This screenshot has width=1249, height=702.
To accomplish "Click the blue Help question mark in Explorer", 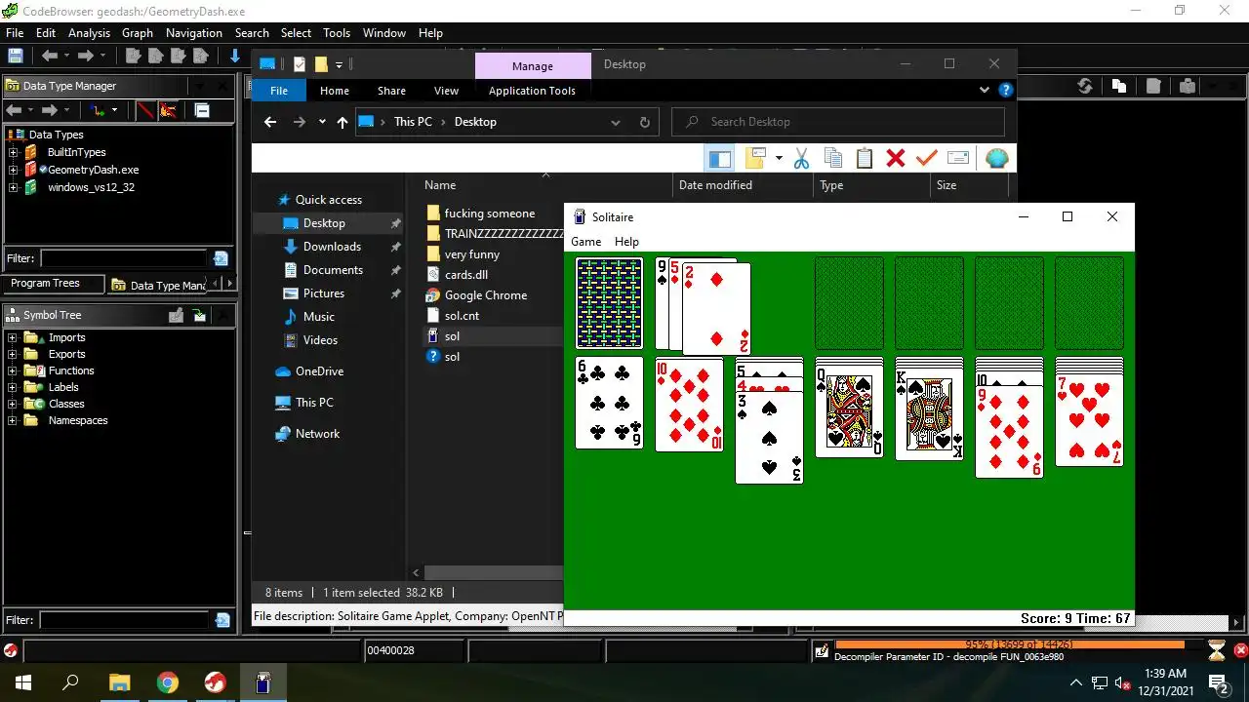I will (x=1006, y=90).
